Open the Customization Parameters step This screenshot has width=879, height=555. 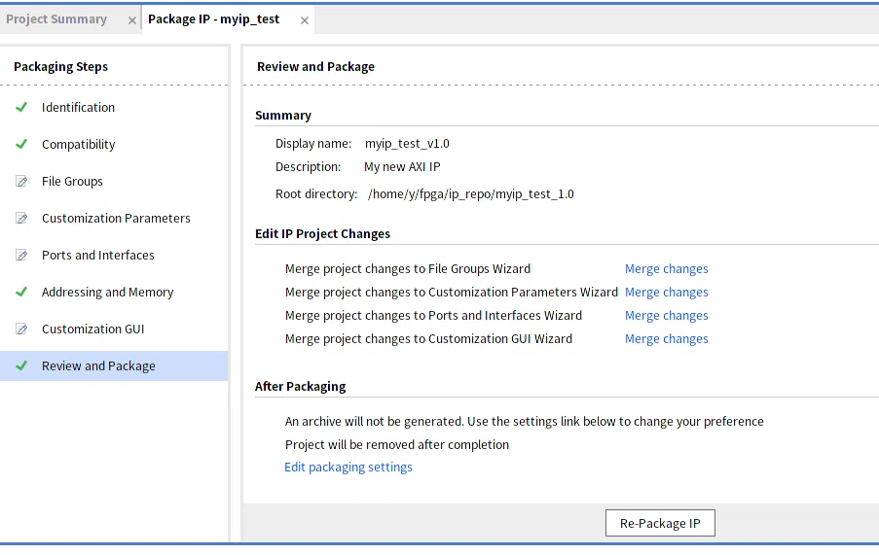point(114,218)
